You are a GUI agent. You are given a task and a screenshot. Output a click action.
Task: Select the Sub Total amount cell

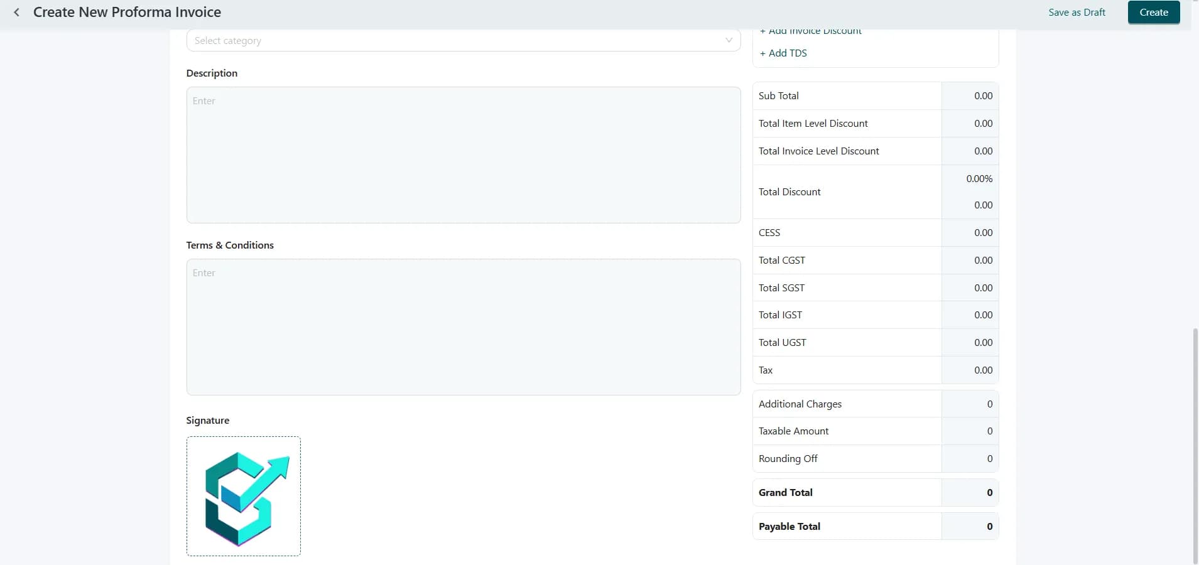[x=970, y=96]
